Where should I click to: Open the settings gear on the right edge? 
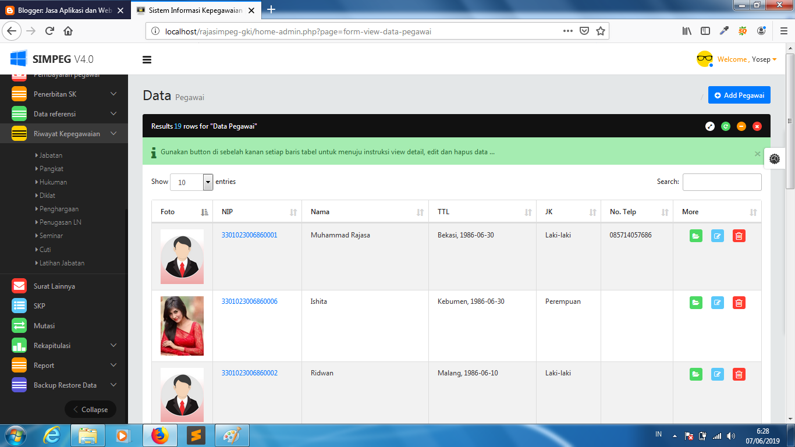[775, 158]
